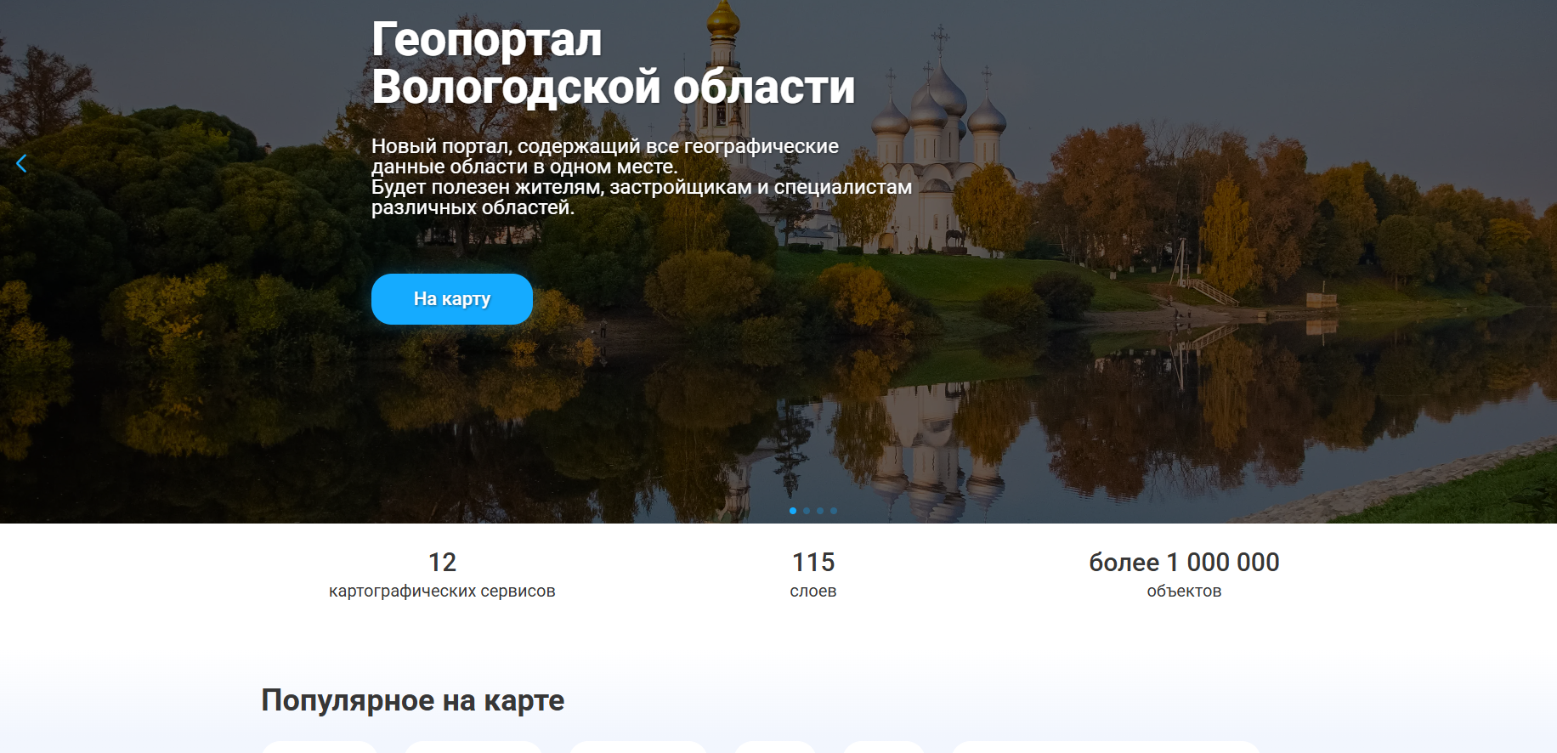Click the 12 картографических сервисов statistic
Viewport: 1557px width, 753px height.
tap(442, 575)
